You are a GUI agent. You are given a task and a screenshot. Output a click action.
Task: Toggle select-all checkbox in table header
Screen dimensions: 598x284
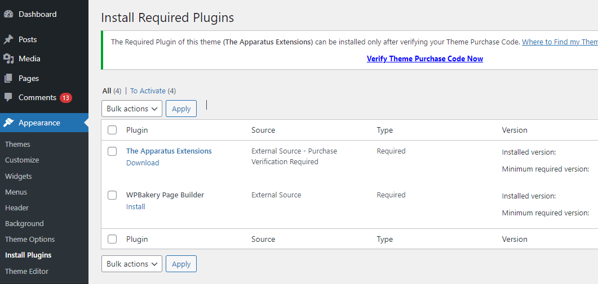(x=112, y=130)
